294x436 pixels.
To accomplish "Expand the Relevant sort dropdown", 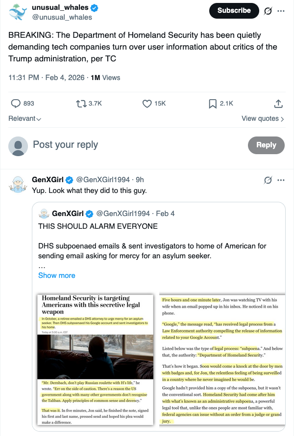I will point(24,119).
